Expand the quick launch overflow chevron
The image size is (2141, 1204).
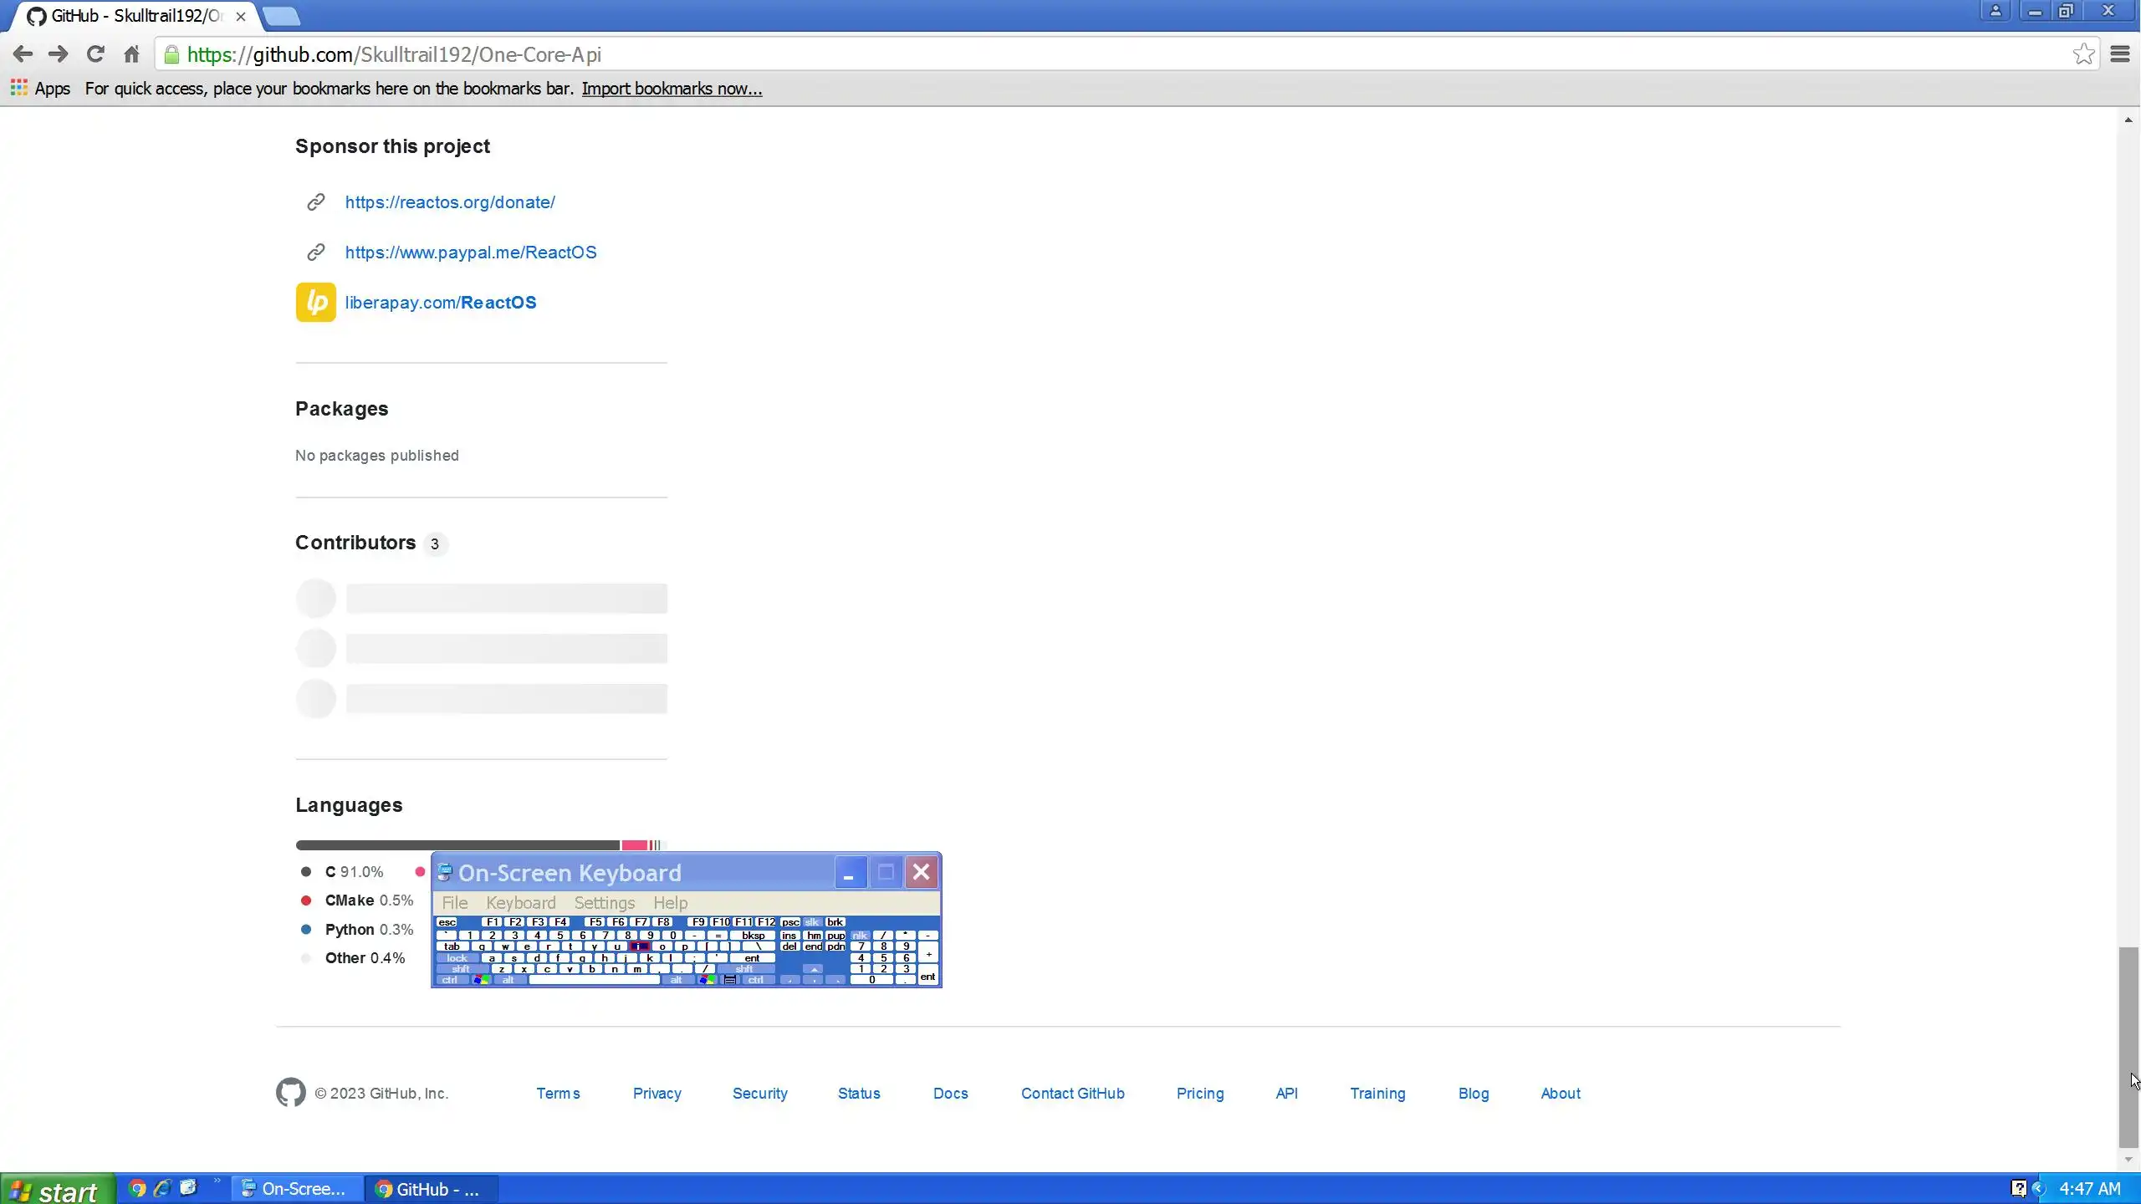[x=217, y=1181]
